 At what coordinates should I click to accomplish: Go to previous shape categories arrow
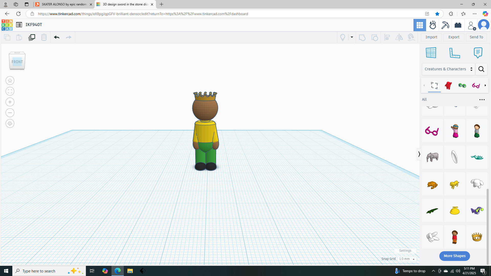click(424, 86)
